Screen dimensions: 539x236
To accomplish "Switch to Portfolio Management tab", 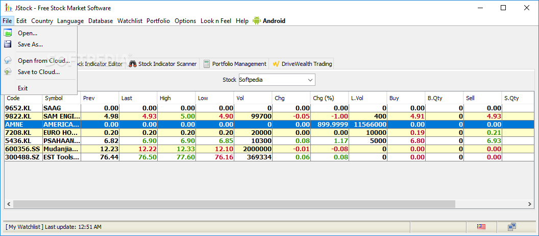I will pos(234,64).
